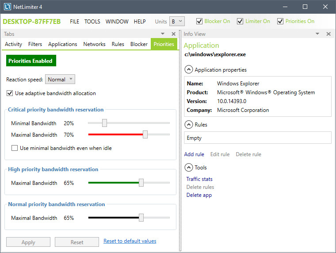Toggle the Blocker On checkbox

(199, 21)
